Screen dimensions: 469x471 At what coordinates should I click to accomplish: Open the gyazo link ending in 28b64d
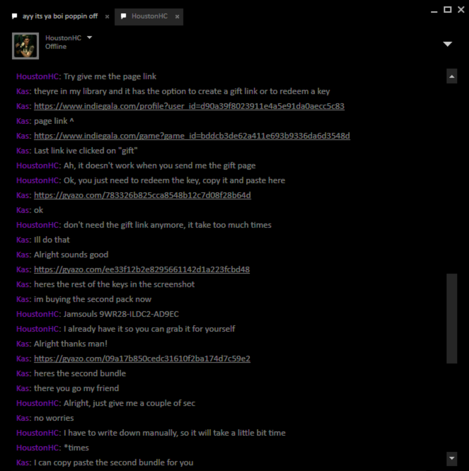point(142,195)
